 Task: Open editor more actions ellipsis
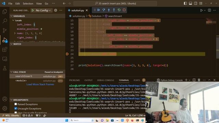(215, 10)
